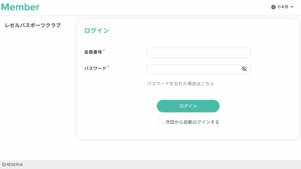The image size is (301, 169).
Task: Click the RESERVA footer text
Action: [14, 164]
